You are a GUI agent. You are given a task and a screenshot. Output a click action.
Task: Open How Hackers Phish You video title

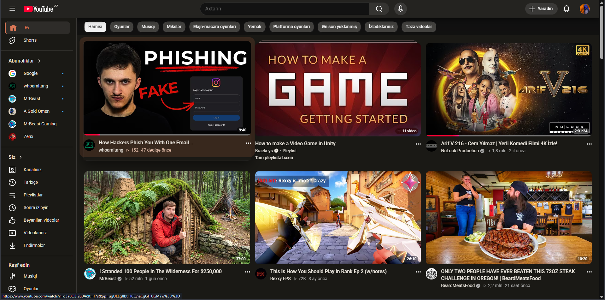pyautogui.click(x=146, y=143)
